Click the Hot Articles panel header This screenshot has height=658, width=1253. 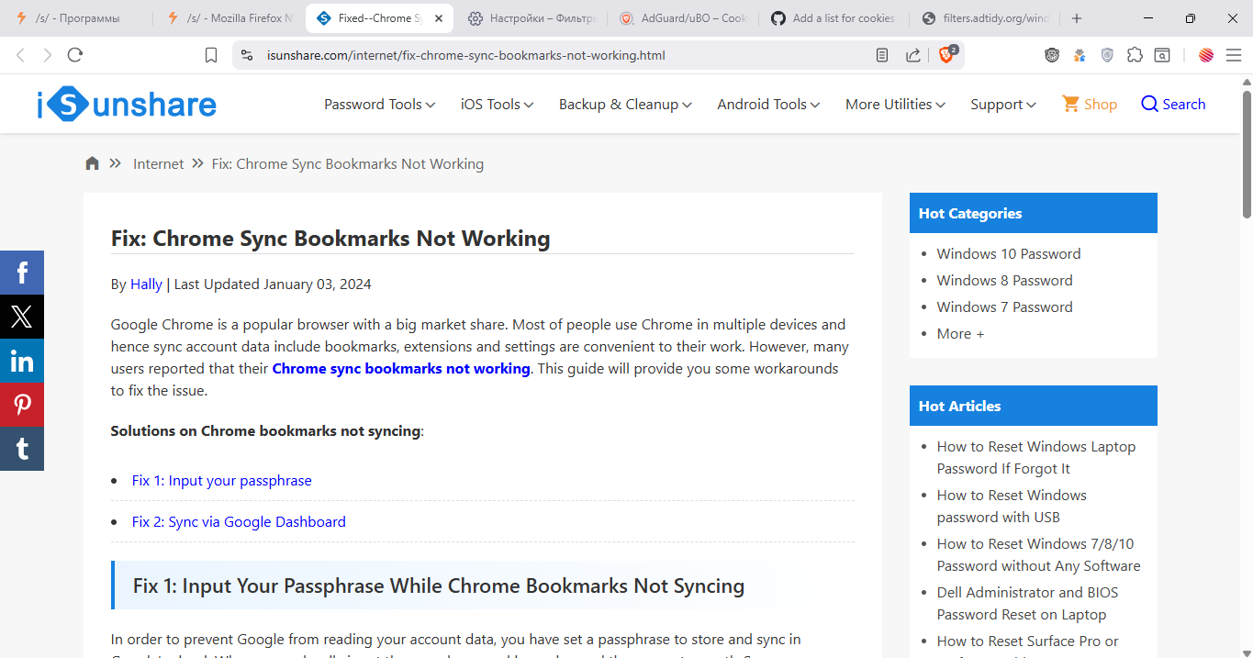pyautogui.click(x=1034, y=406)
